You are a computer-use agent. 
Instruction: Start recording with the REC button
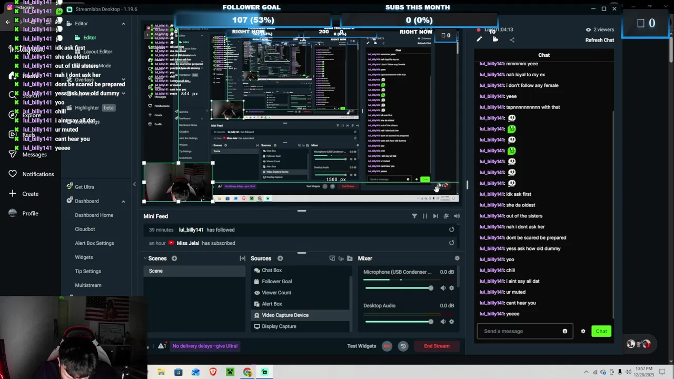pos(387,346)
